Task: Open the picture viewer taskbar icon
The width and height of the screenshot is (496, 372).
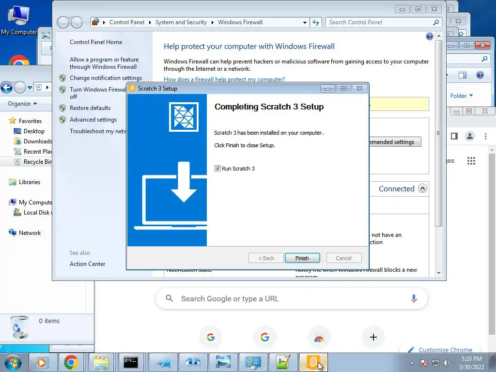Action: pyautogui.click(x=223, y=362)
